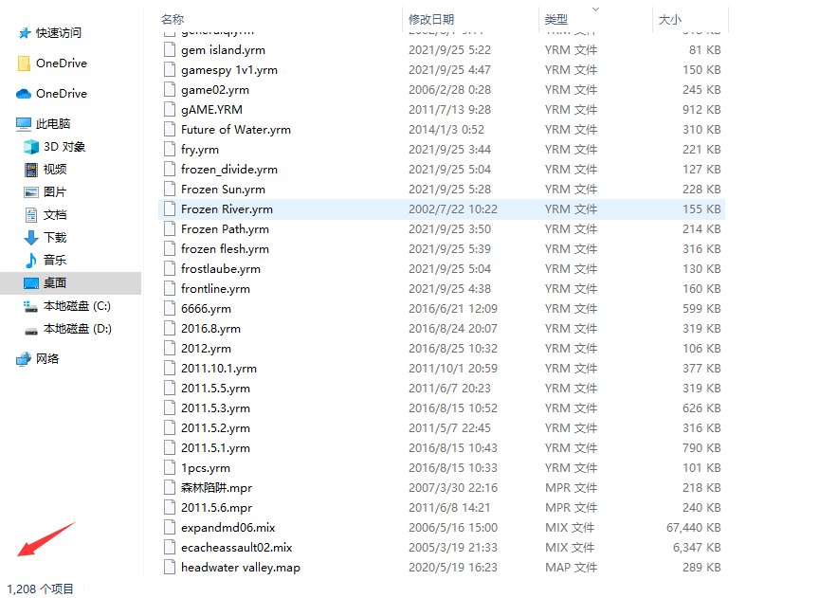Viewport: 819px width, 598px height.
Task: Select the Local Disk (C:) drive icon
Action: 31,306
